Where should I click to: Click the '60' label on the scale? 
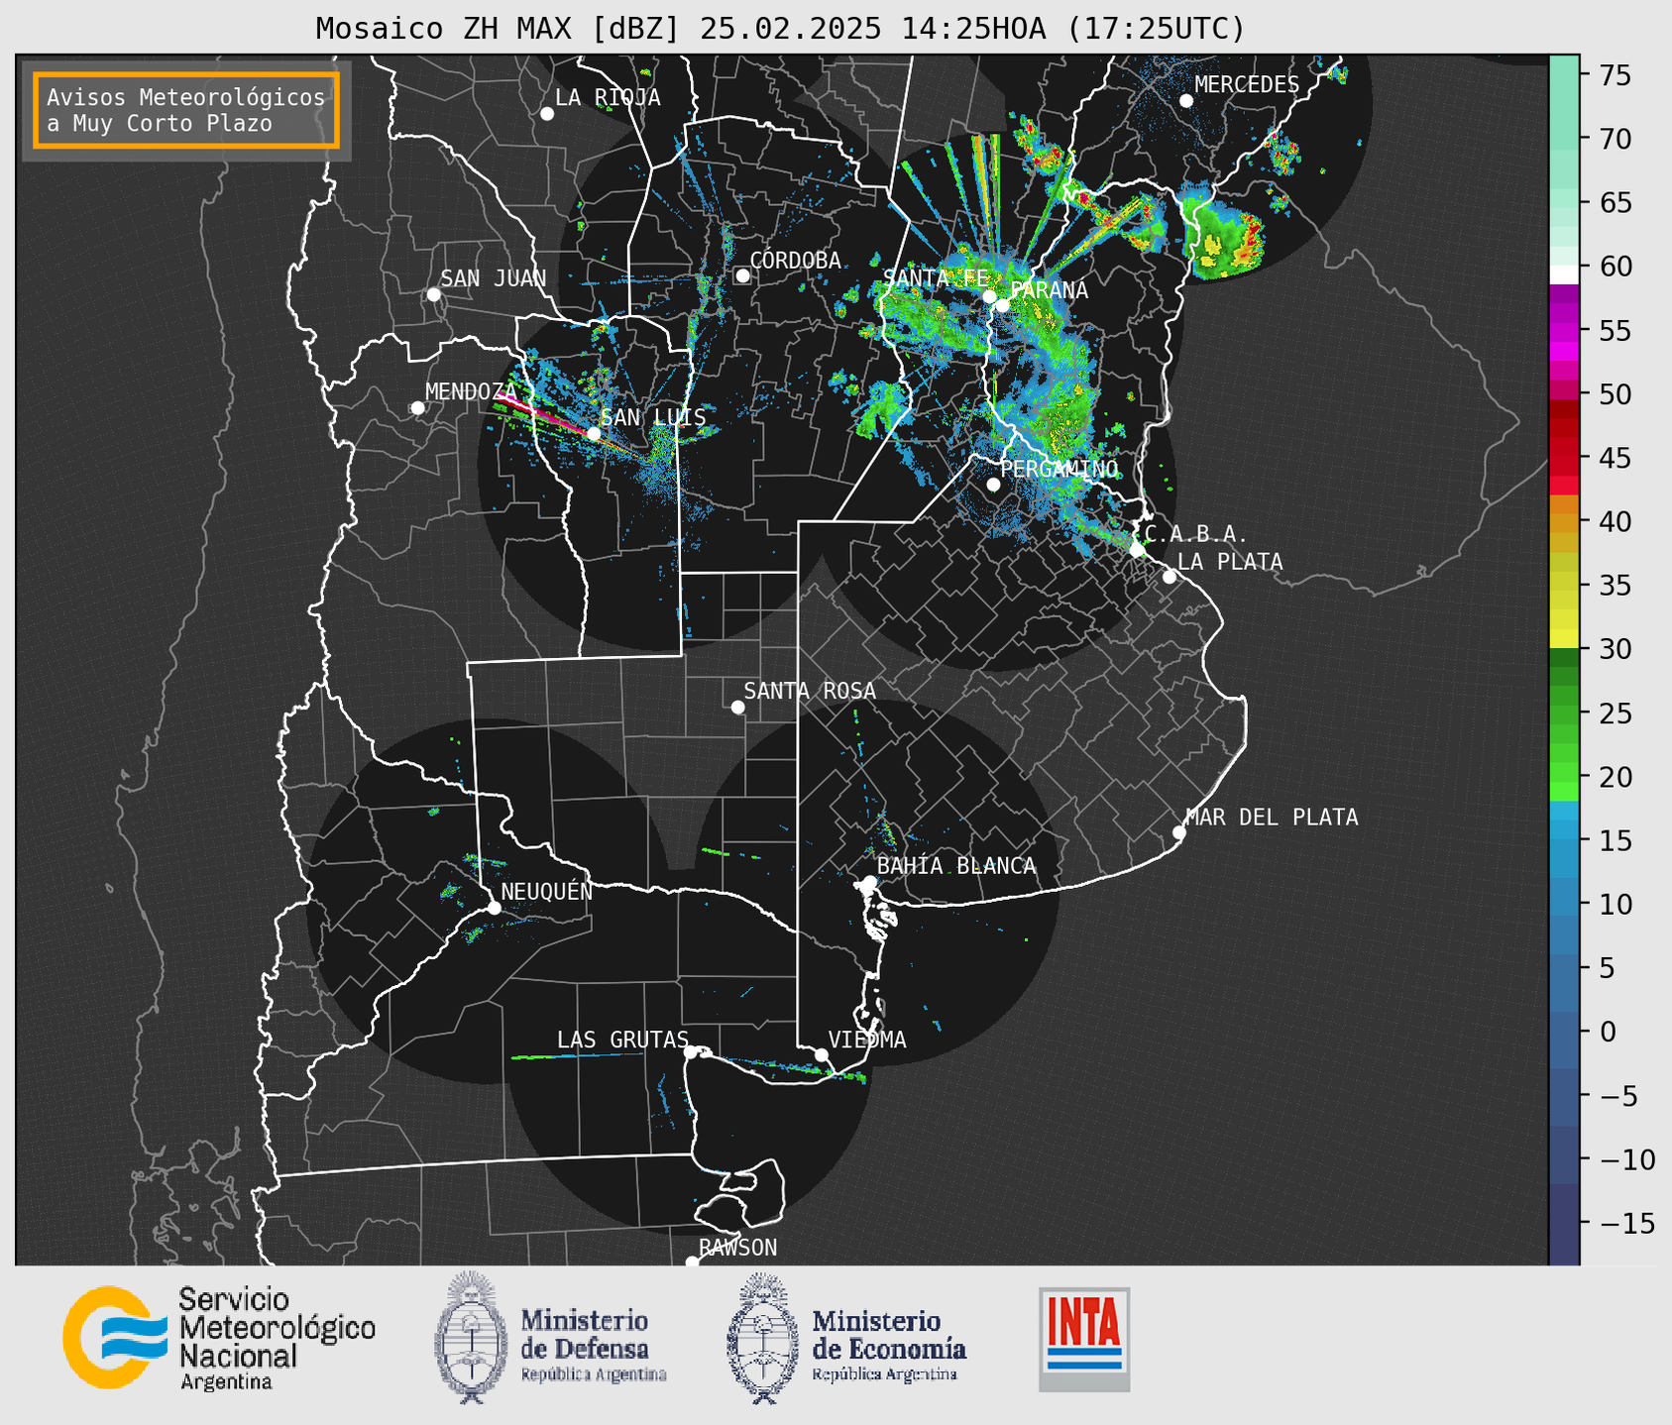pyautogui.click(x=1616, y=267)
